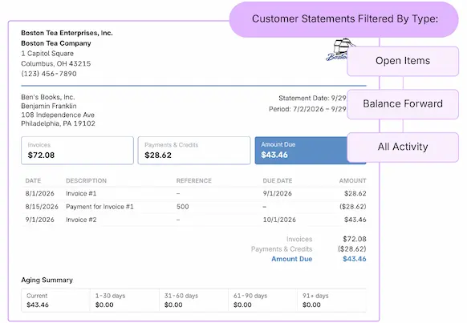Click the ($28.62) Payments & Credits total below the table
Viewport: 467px width, 323px height.
pos(351,249)
